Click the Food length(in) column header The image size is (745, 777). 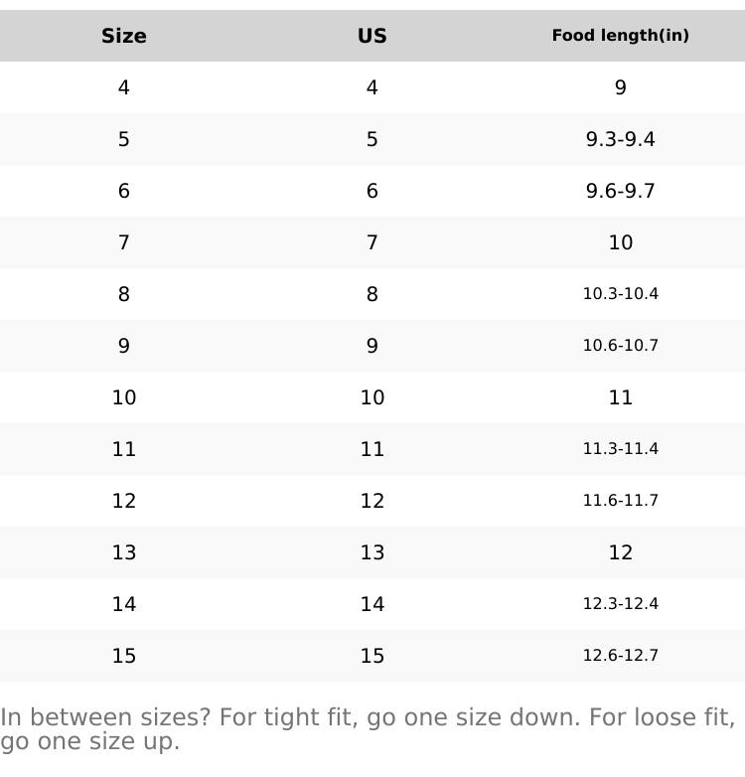(x=620, y=36)
